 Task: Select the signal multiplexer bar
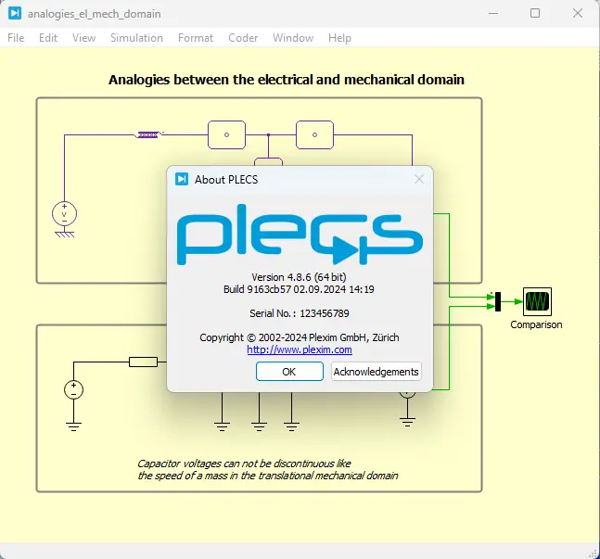coord(498,301)
